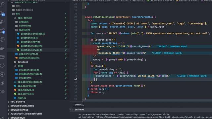
Task: Open main.ts file
Action: [x=22, y=98]
